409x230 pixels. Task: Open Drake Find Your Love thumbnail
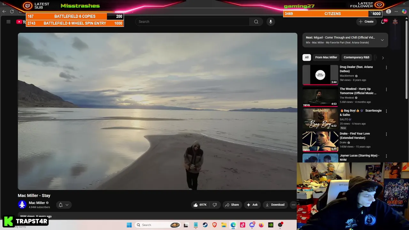point(320,142)
